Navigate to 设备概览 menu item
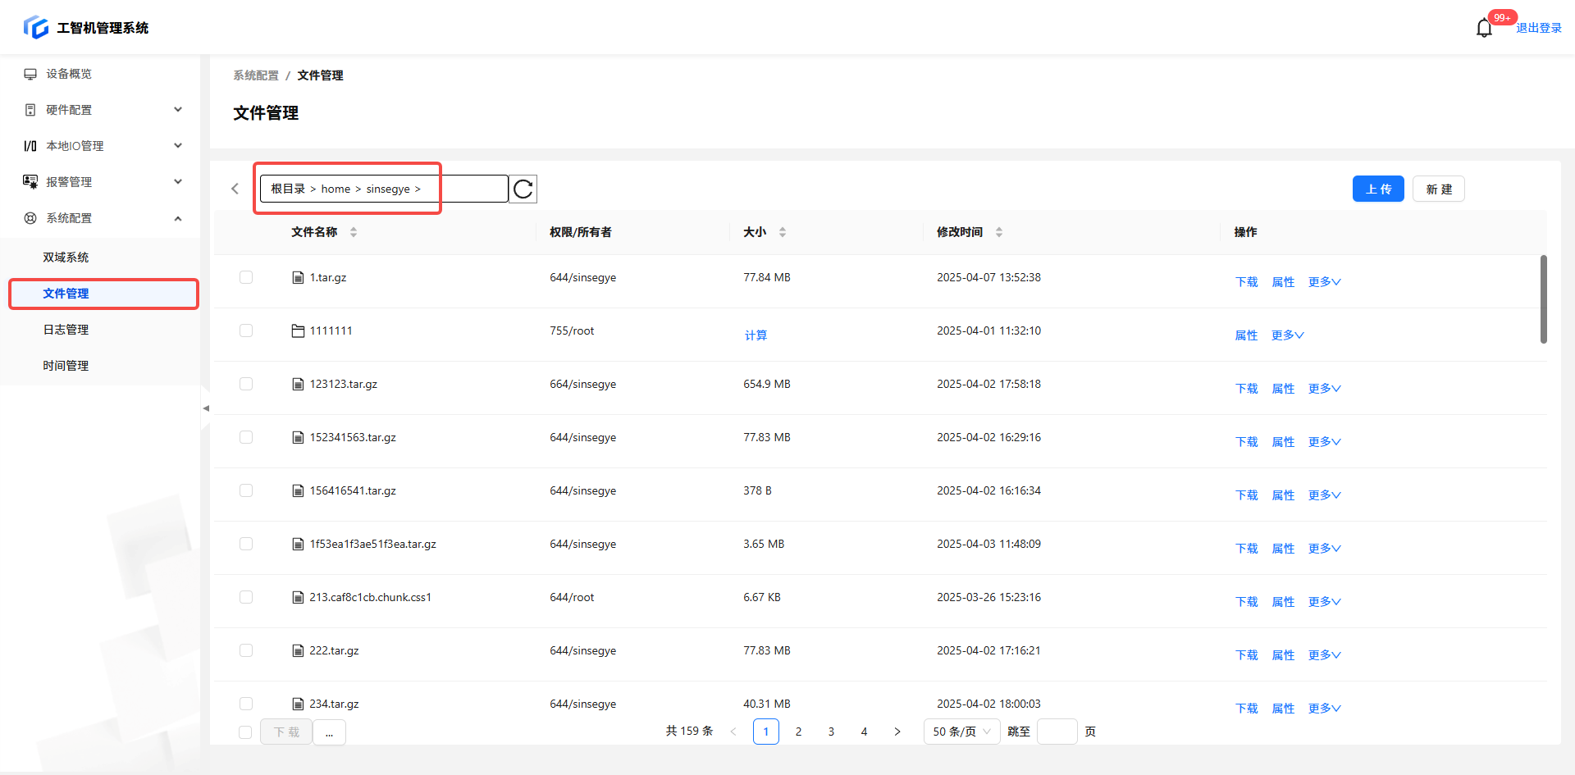The width and height of the screenshot is (1575, 775). [x=69, y=74]
